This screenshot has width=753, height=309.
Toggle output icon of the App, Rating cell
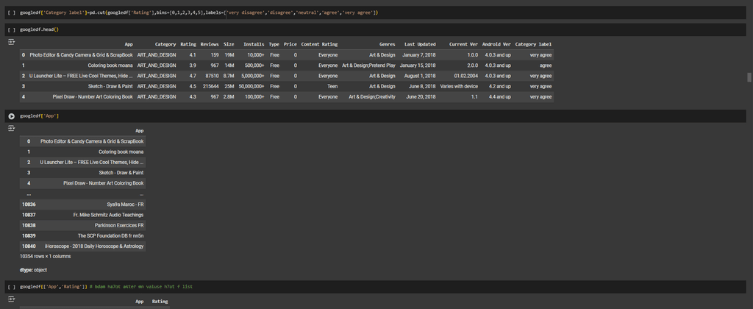point(12,300)
